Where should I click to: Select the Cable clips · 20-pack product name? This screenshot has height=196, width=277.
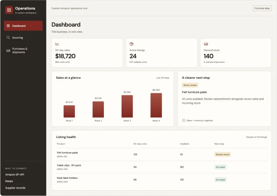(x=69, y=165)
